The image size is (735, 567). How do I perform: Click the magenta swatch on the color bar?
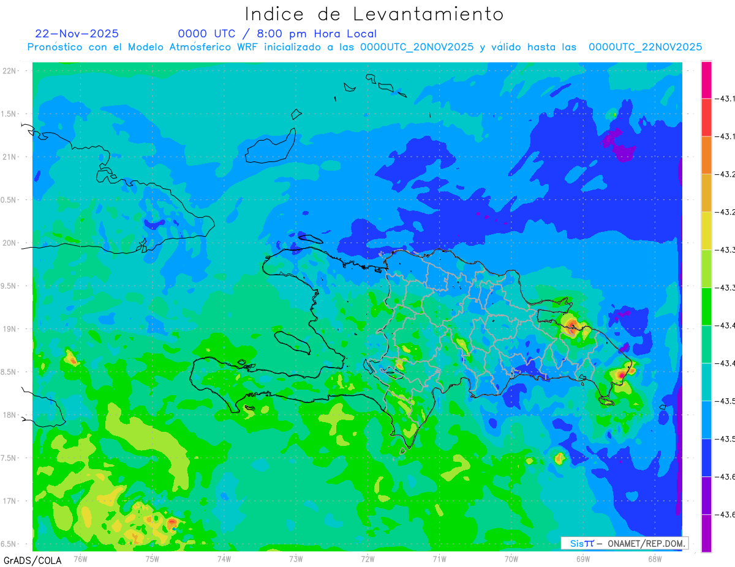tap(706, 80)
